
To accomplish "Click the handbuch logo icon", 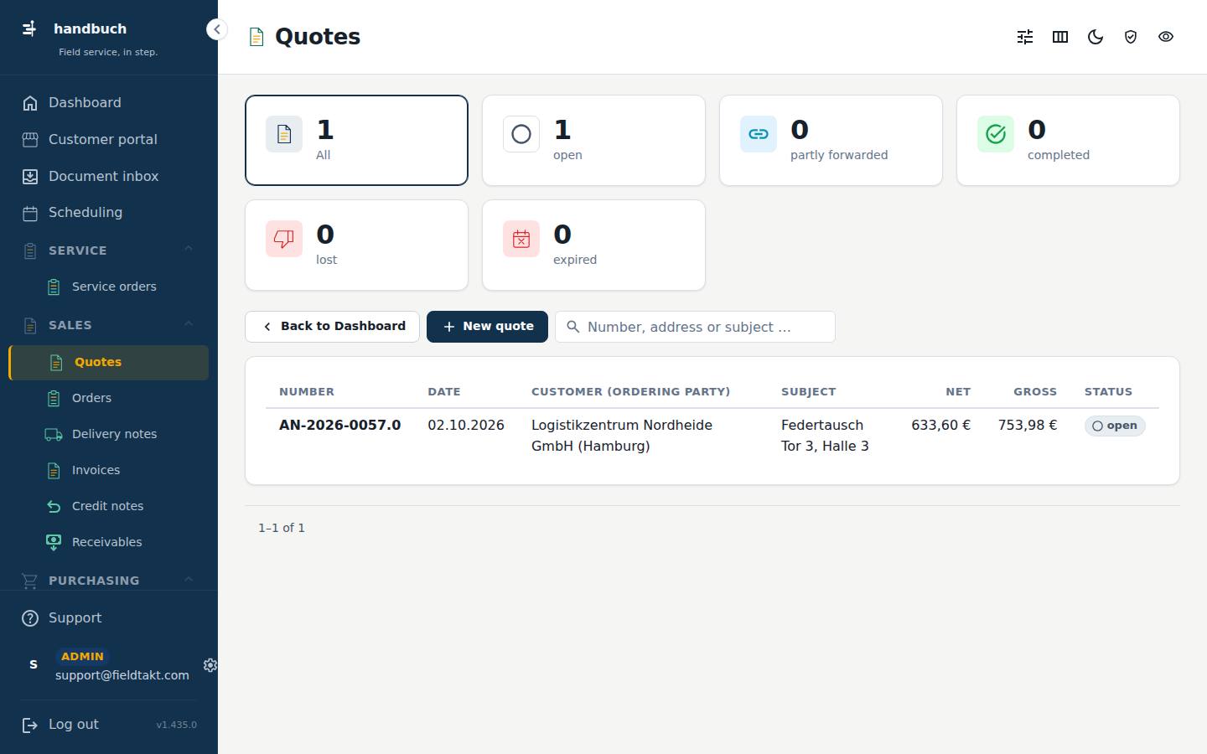I will pyautogui.click(x=29, y=28).
